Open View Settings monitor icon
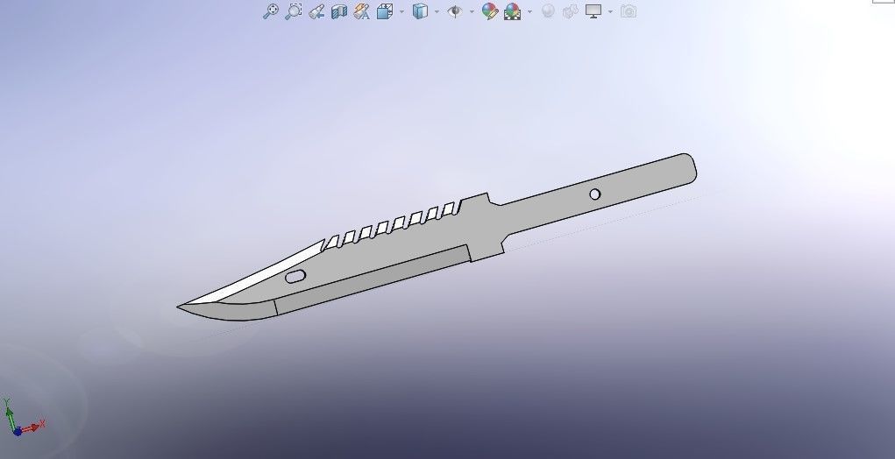 coord(593,11)
